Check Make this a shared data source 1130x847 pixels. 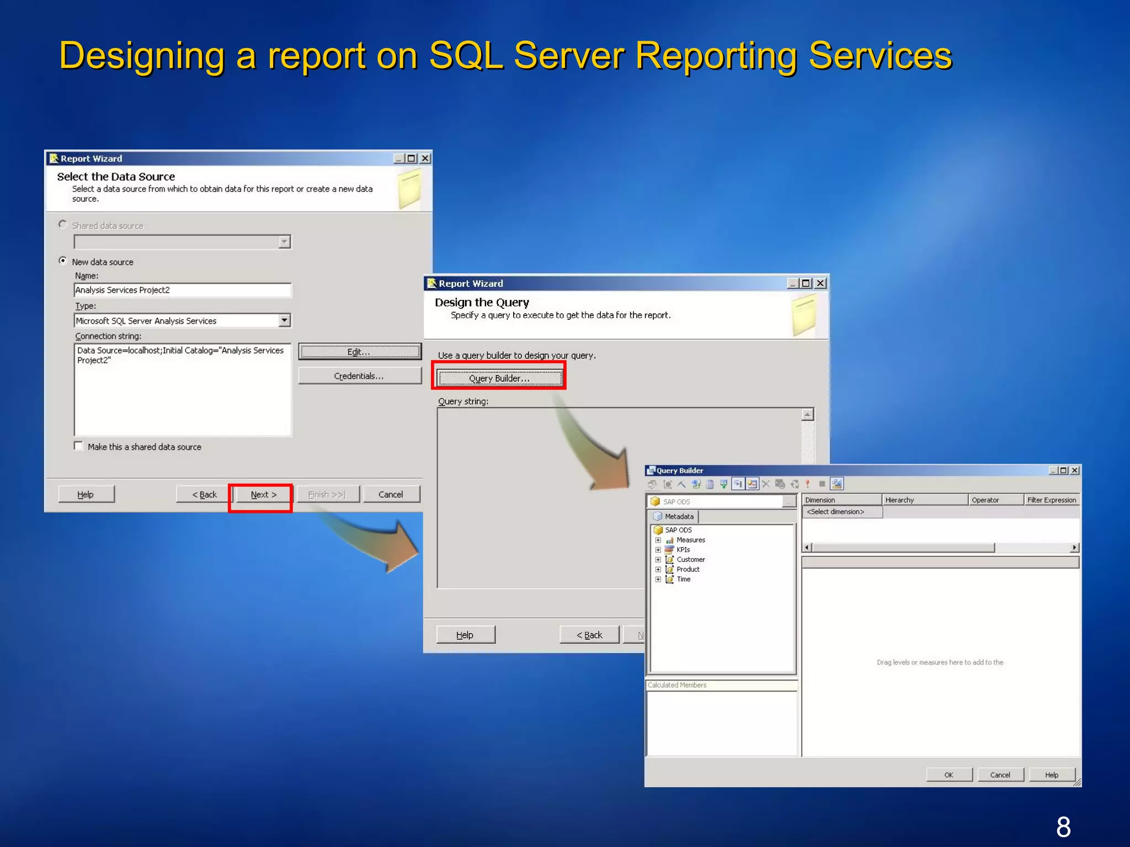click(78, 446)
